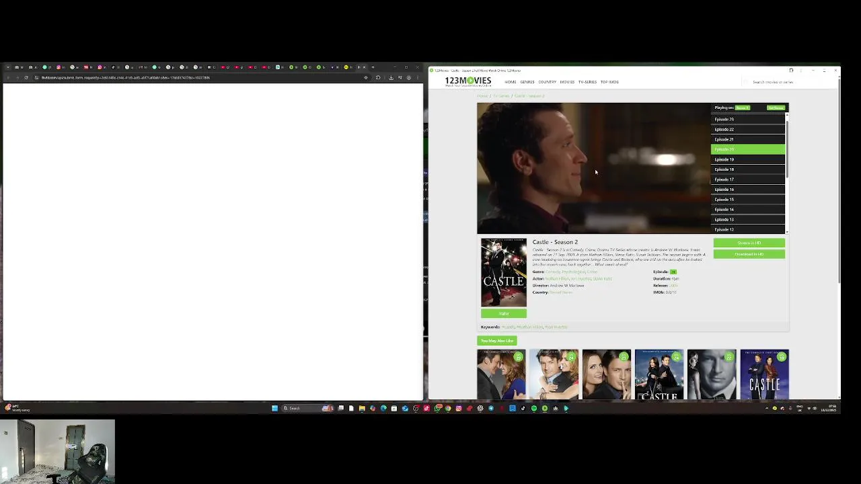Open the last recommended Castle thumbnail
861x484 pixels.
point(765,374)
